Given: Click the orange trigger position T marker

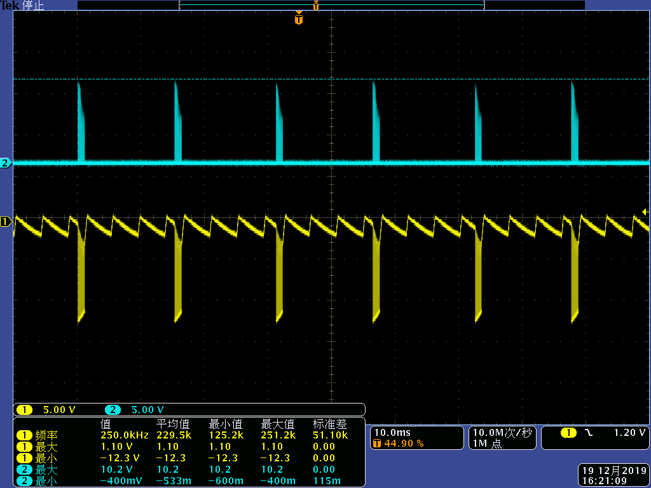Looking at the screenshot, I should tap(299, 18).
